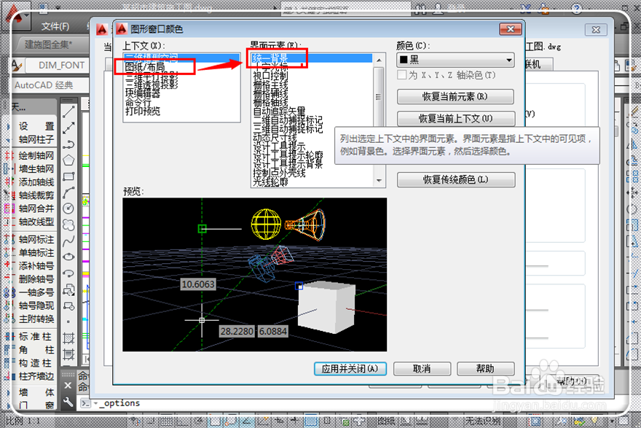The width and height of the screenshot is (641, 428).
Task: Select 视口控制 in interface element list
Action: (x=270, y=76)
